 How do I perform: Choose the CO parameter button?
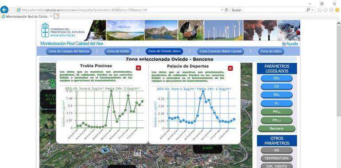coord(276,87)
